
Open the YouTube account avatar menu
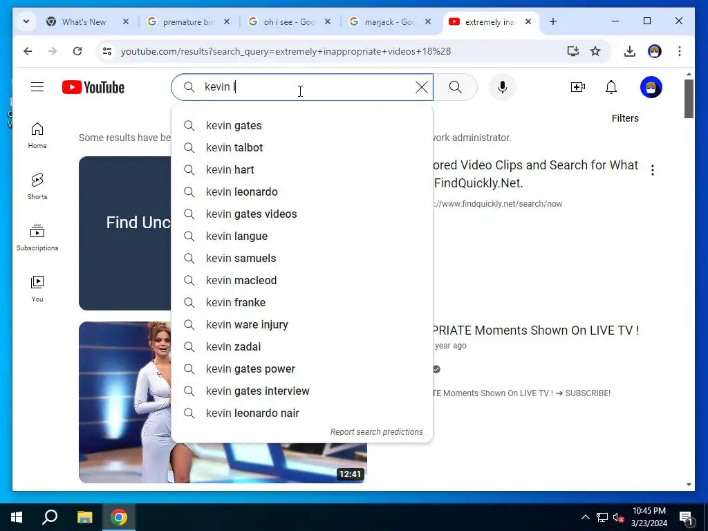[651, 87]
